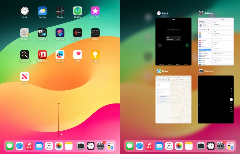
Task: Tap the iTunes Store icon
Action: click(95, 11)
